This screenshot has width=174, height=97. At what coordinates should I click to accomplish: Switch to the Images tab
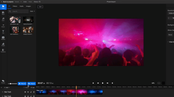tap(28, 6)
